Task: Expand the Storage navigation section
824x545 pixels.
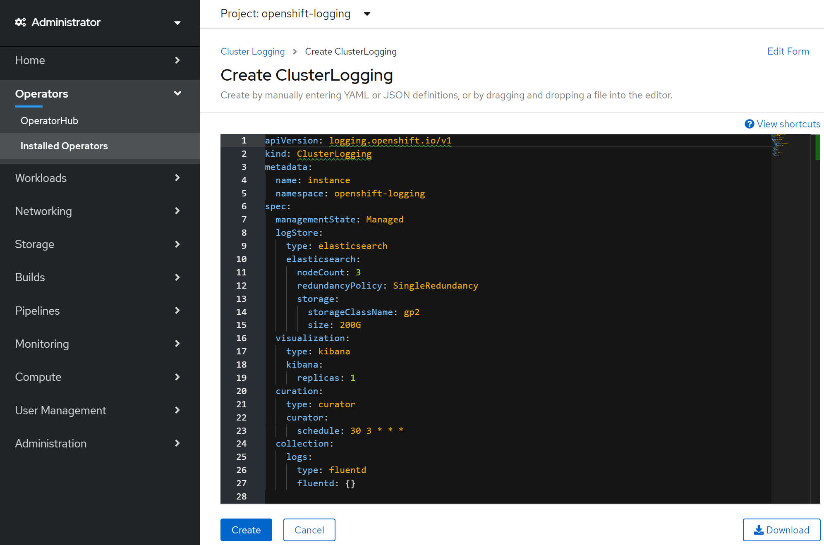Action: (177, 244)
